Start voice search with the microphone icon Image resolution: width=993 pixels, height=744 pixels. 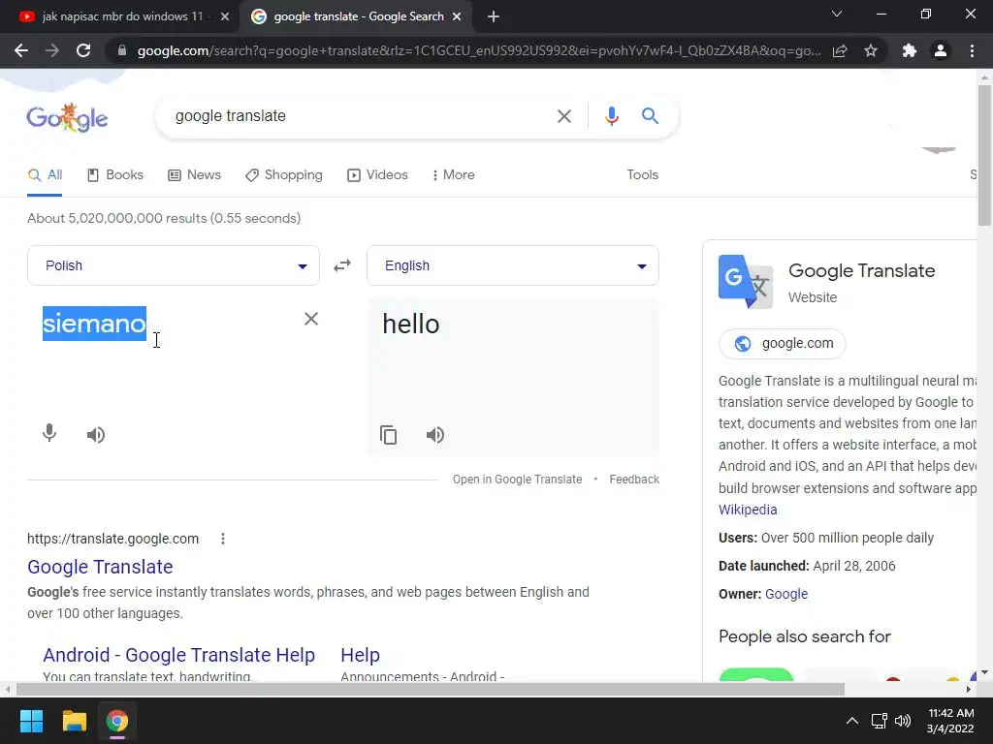(x=611, y=116)
